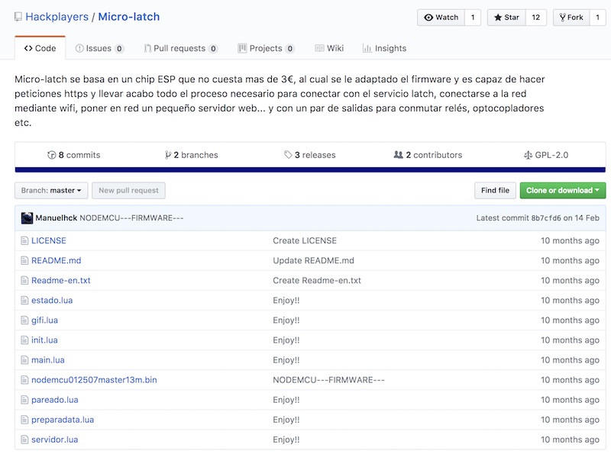Click the language bar below repository stats
Image resolution: width=611 pixels, height=454 pixels.
pyautogui.click(x=310, y=169)
